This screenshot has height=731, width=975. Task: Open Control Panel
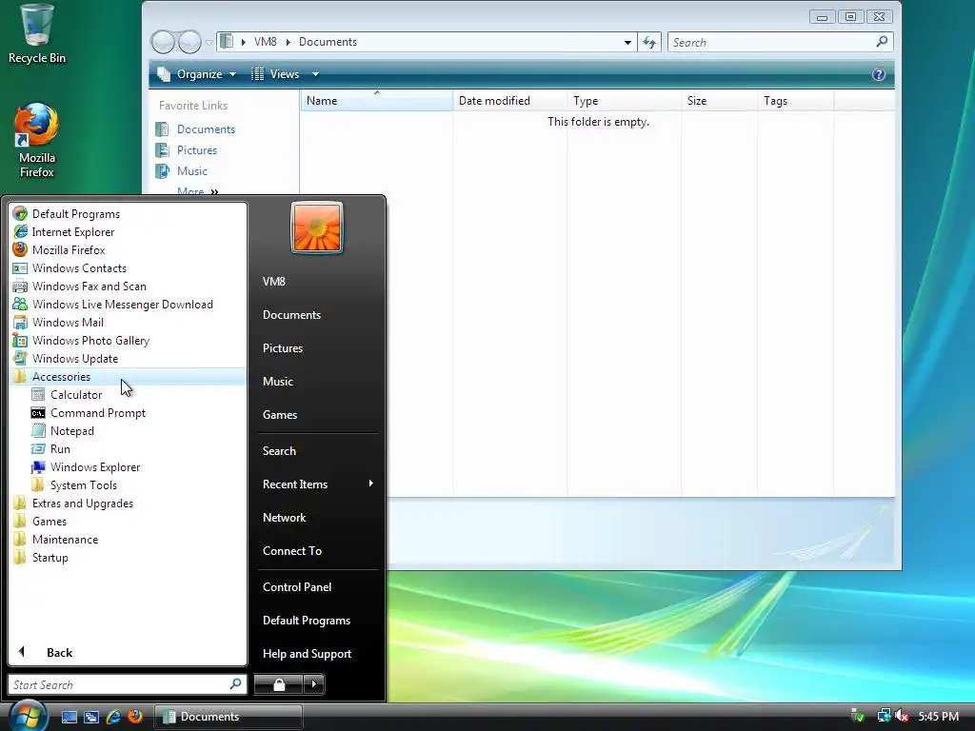point(297,586)
